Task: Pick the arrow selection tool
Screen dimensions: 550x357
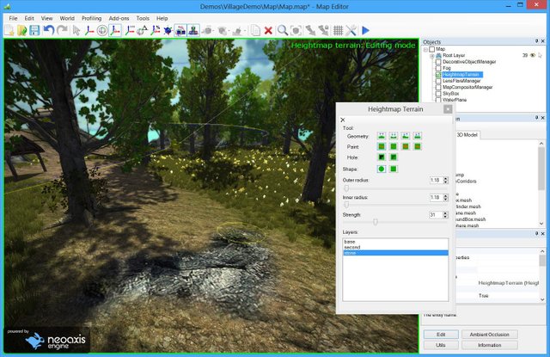Action: click(76, 31)
